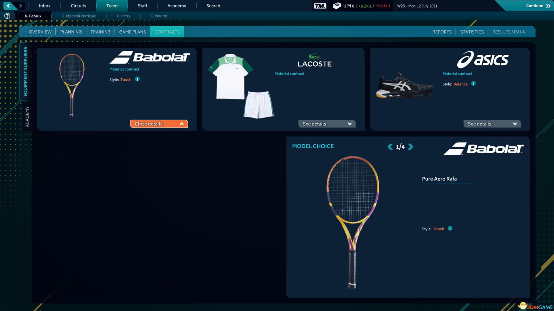Open the Academy menu

(177, 6)
